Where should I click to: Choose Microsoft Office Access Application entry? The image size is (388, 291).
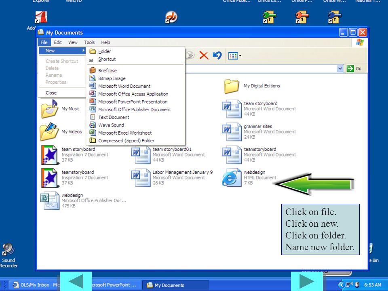(x=136, y=94)
